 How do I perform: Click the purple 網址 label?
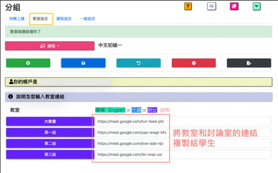pos(152,110)
